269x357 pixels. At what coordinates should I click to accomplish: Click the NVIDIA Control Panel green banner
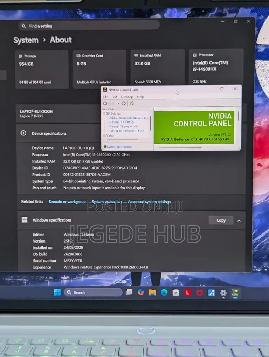(194, 127)
